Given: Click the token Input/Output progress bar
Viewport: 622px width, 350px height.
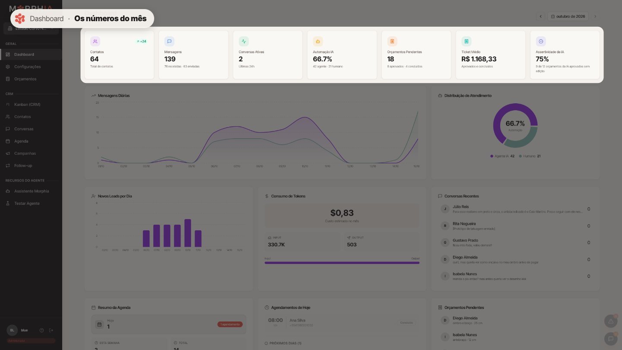Looking at the screenshot, I should tap(342, 263).
